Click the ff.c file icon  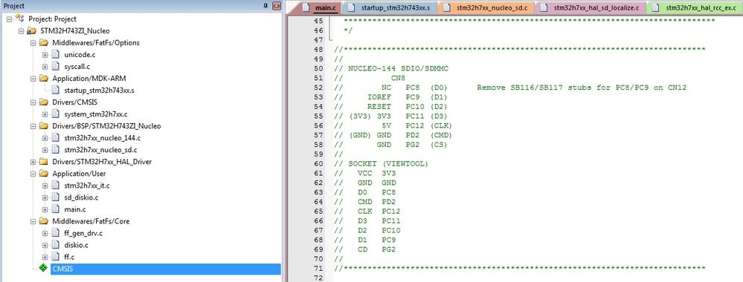[56, 257]
